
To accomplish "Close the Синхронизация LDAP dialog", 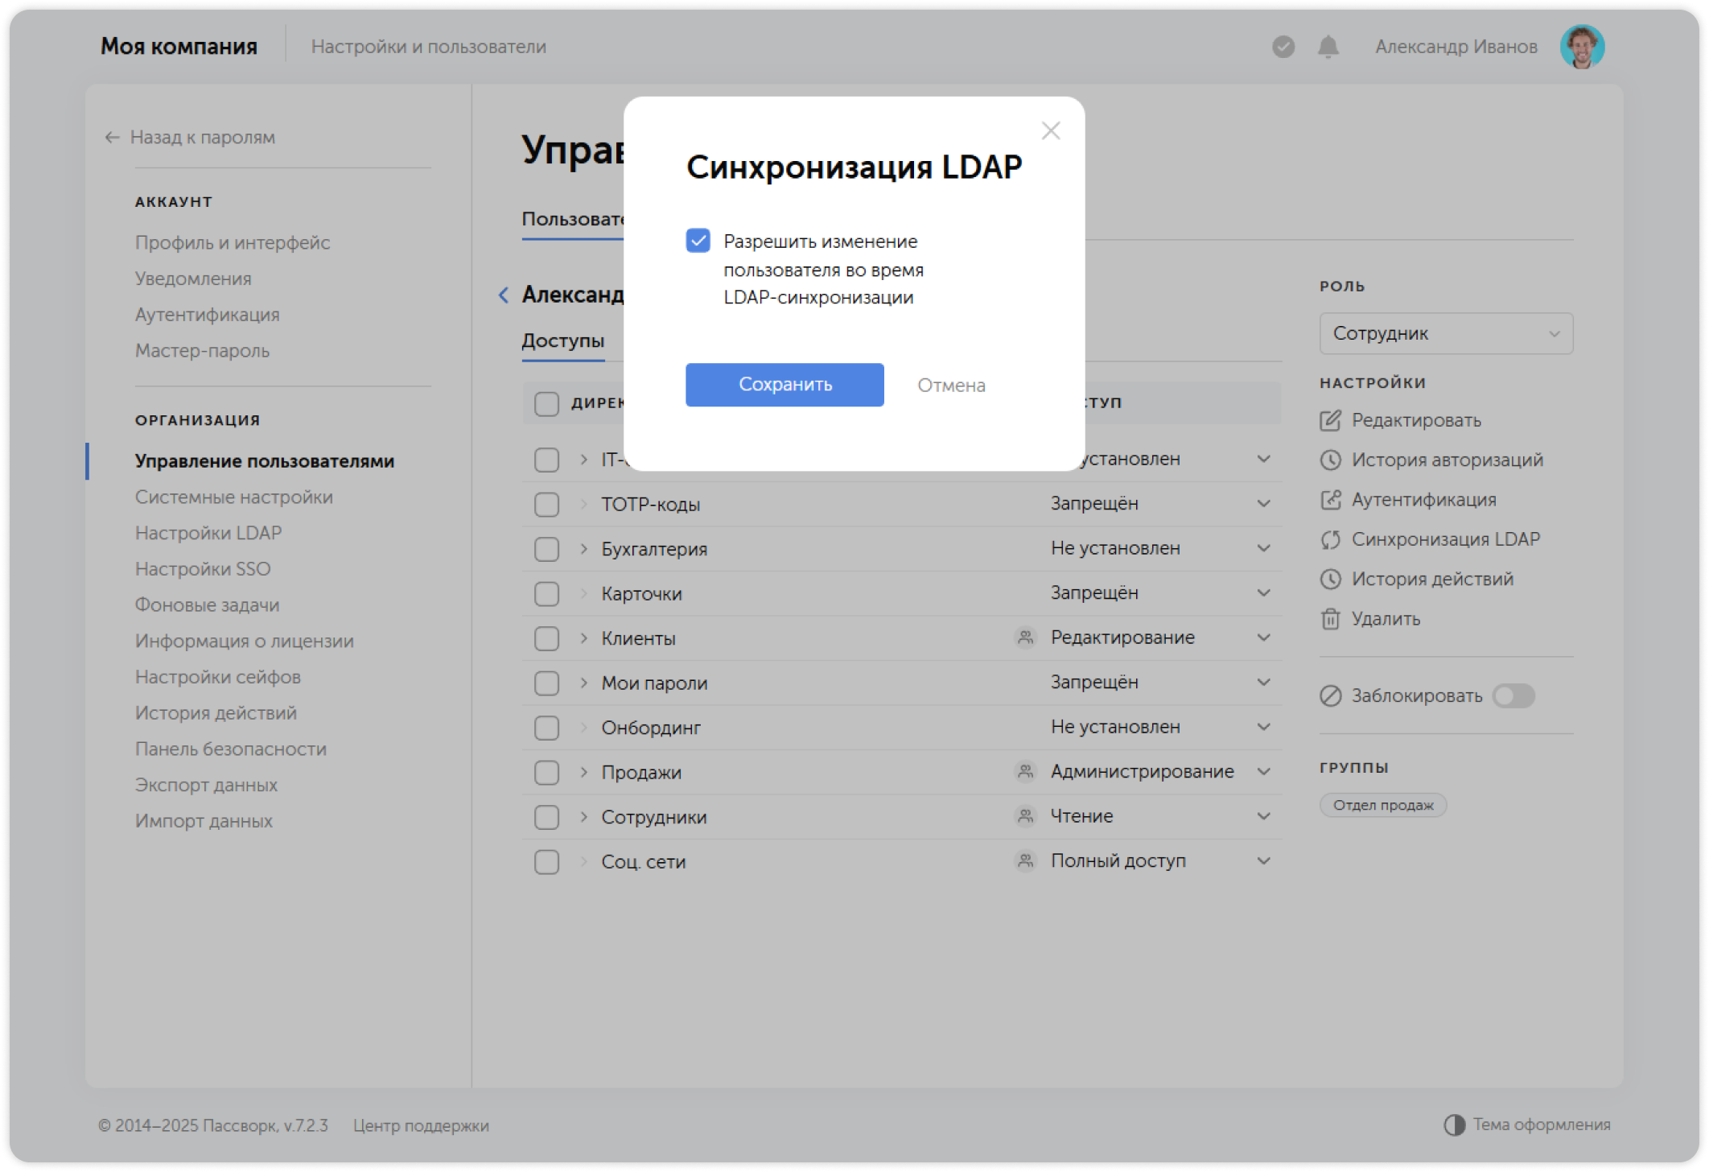I will coord(1050,130).
